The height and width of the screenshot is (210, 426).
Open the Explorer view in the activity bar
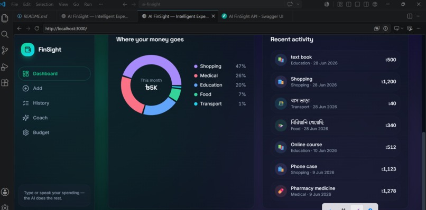pos(5,18)
